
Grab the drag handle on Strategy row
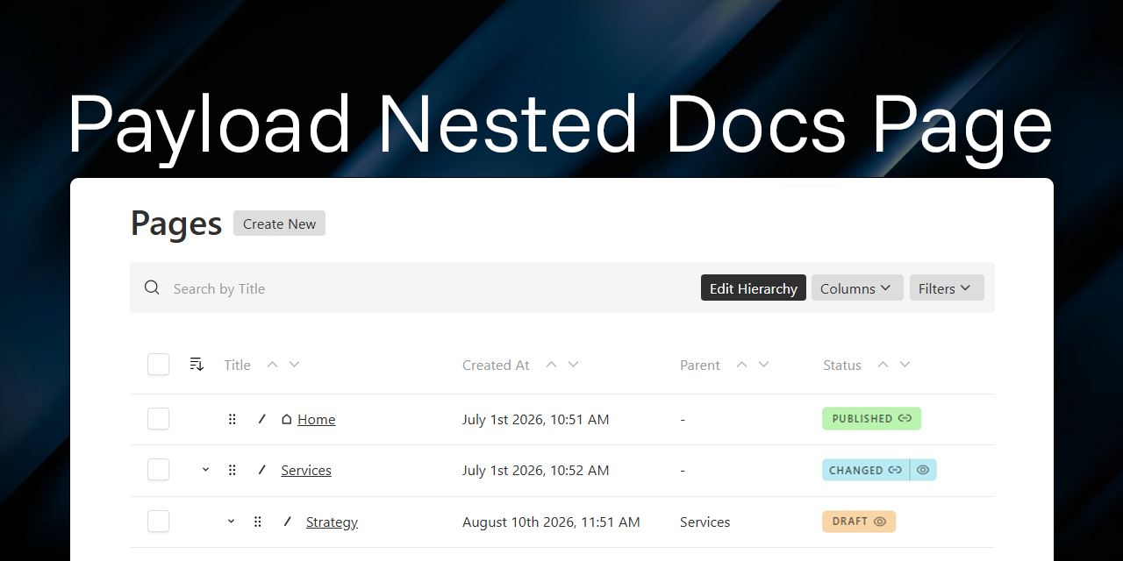[x=258, y=522]
